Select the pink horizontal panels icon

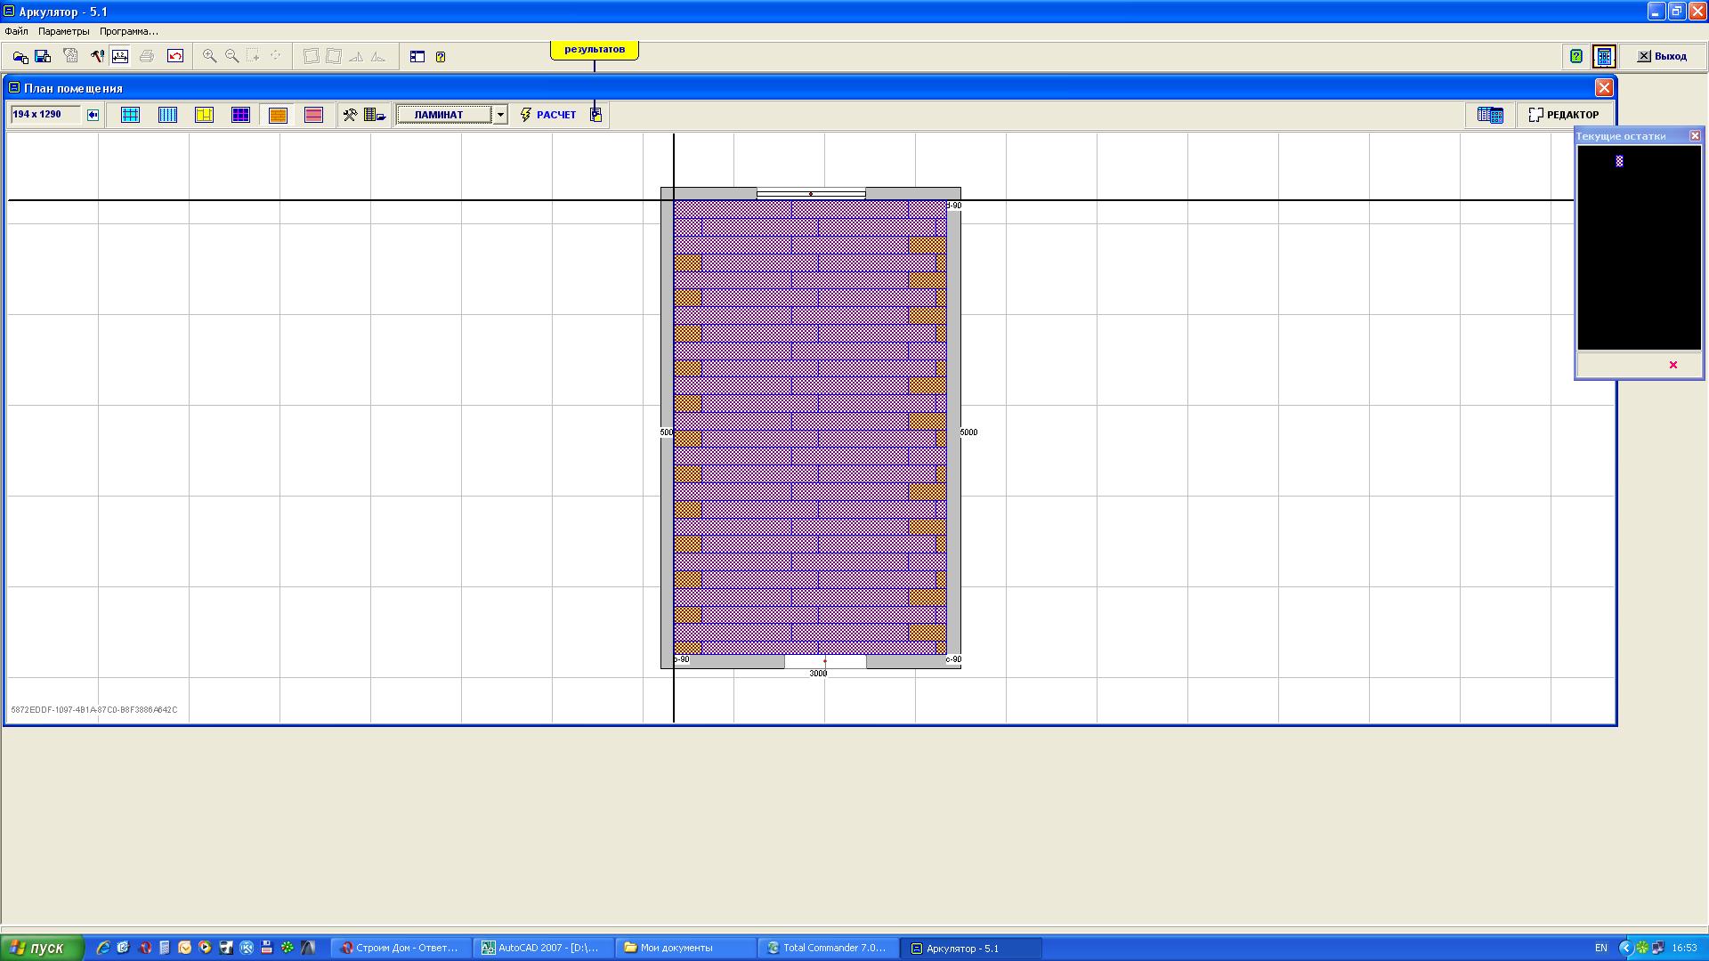[x=313, y=115]
